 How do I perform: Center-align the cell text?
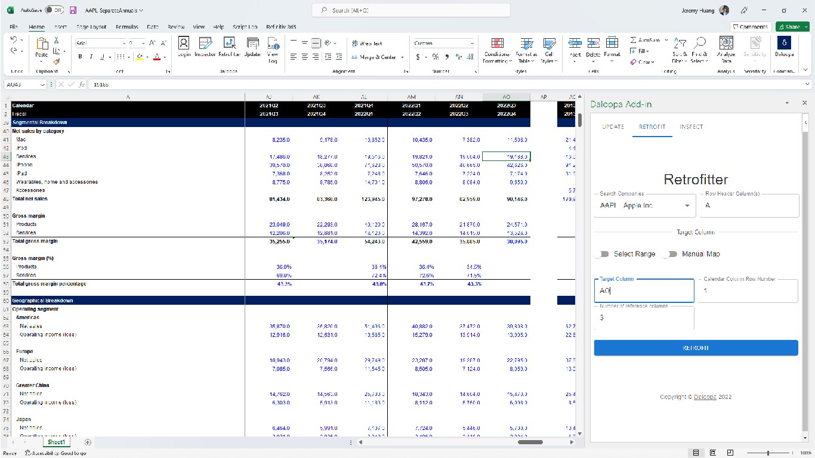point(304,57)
